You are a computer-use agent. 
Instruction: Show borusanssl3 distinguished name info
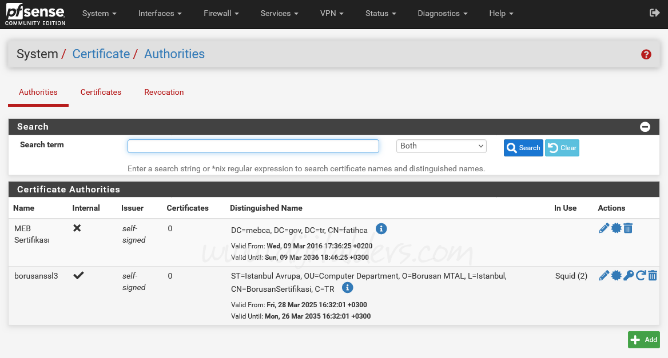point(347,288)
